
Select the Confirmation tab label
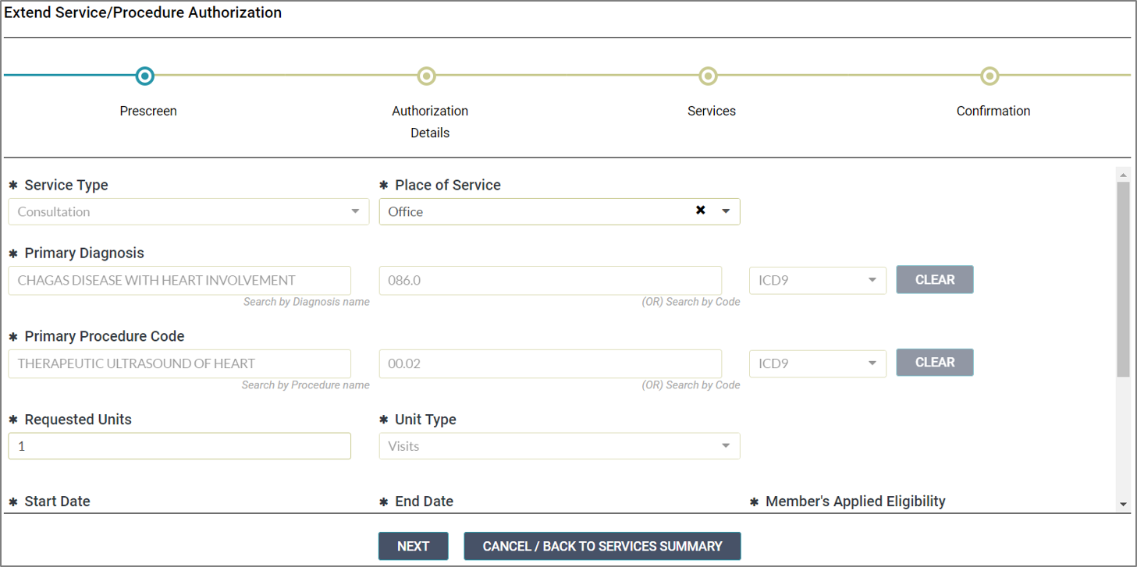[x=993, y=111]
